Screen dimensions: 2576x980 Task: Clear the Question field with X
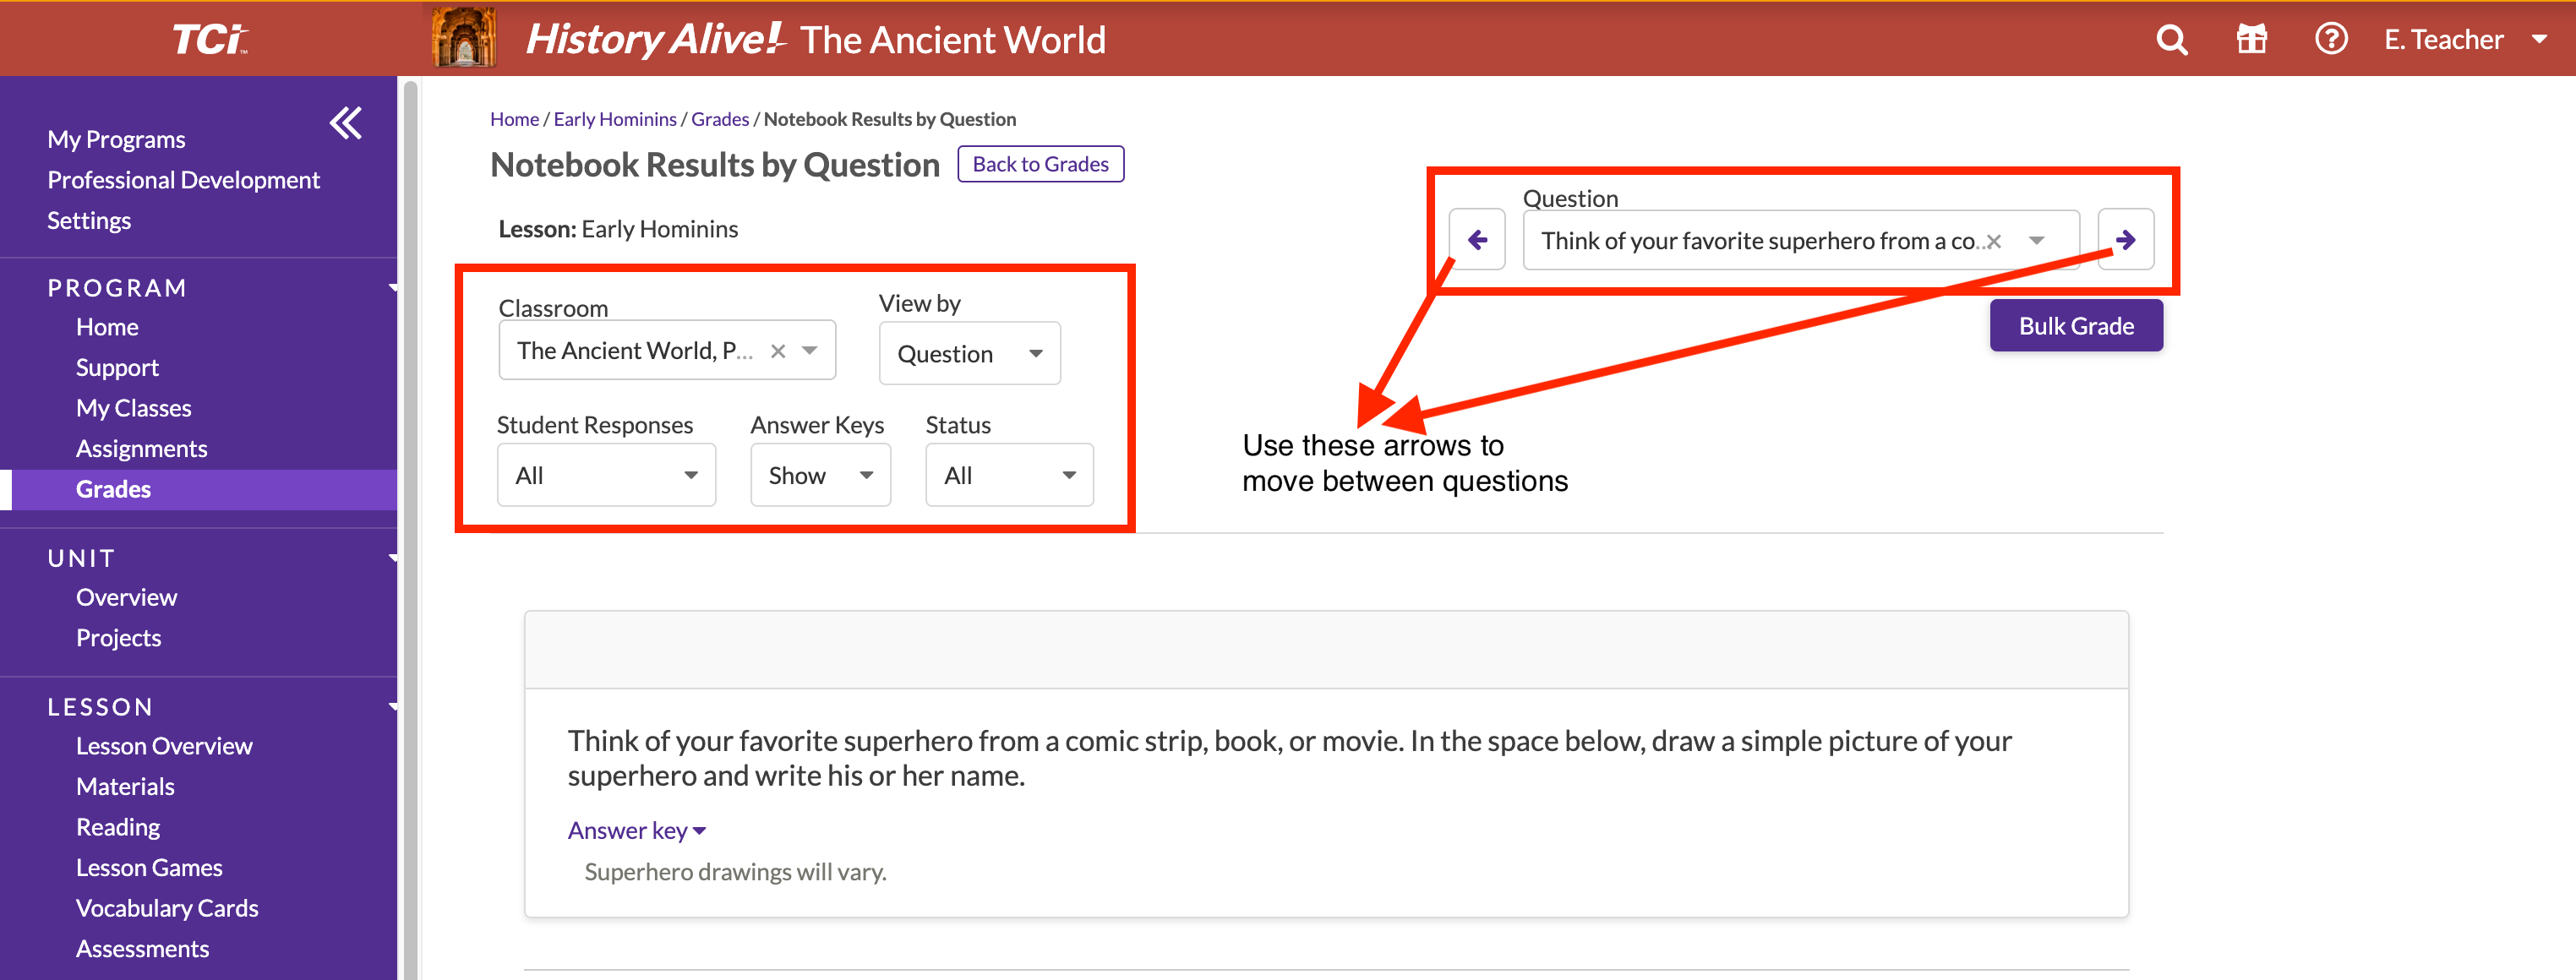click(x=1994, y=242)
